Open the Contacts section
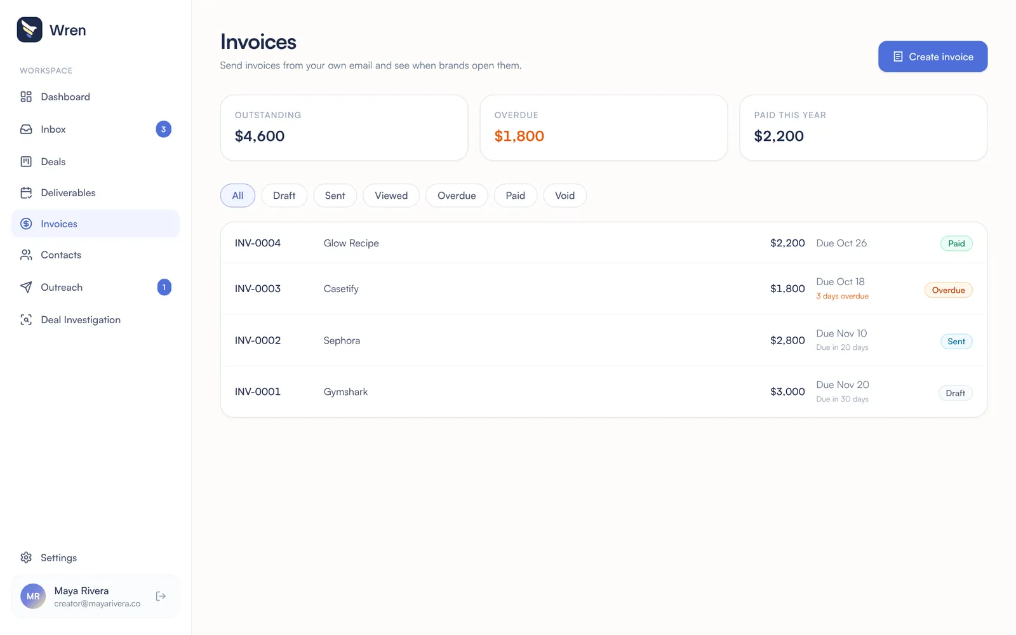This screenshot has height=635, width=1016. tap(95, 255)
